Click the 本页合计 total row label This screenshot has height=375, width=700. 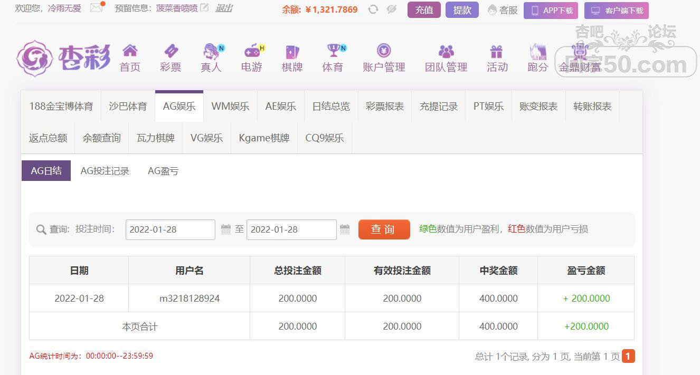[139, 326]
